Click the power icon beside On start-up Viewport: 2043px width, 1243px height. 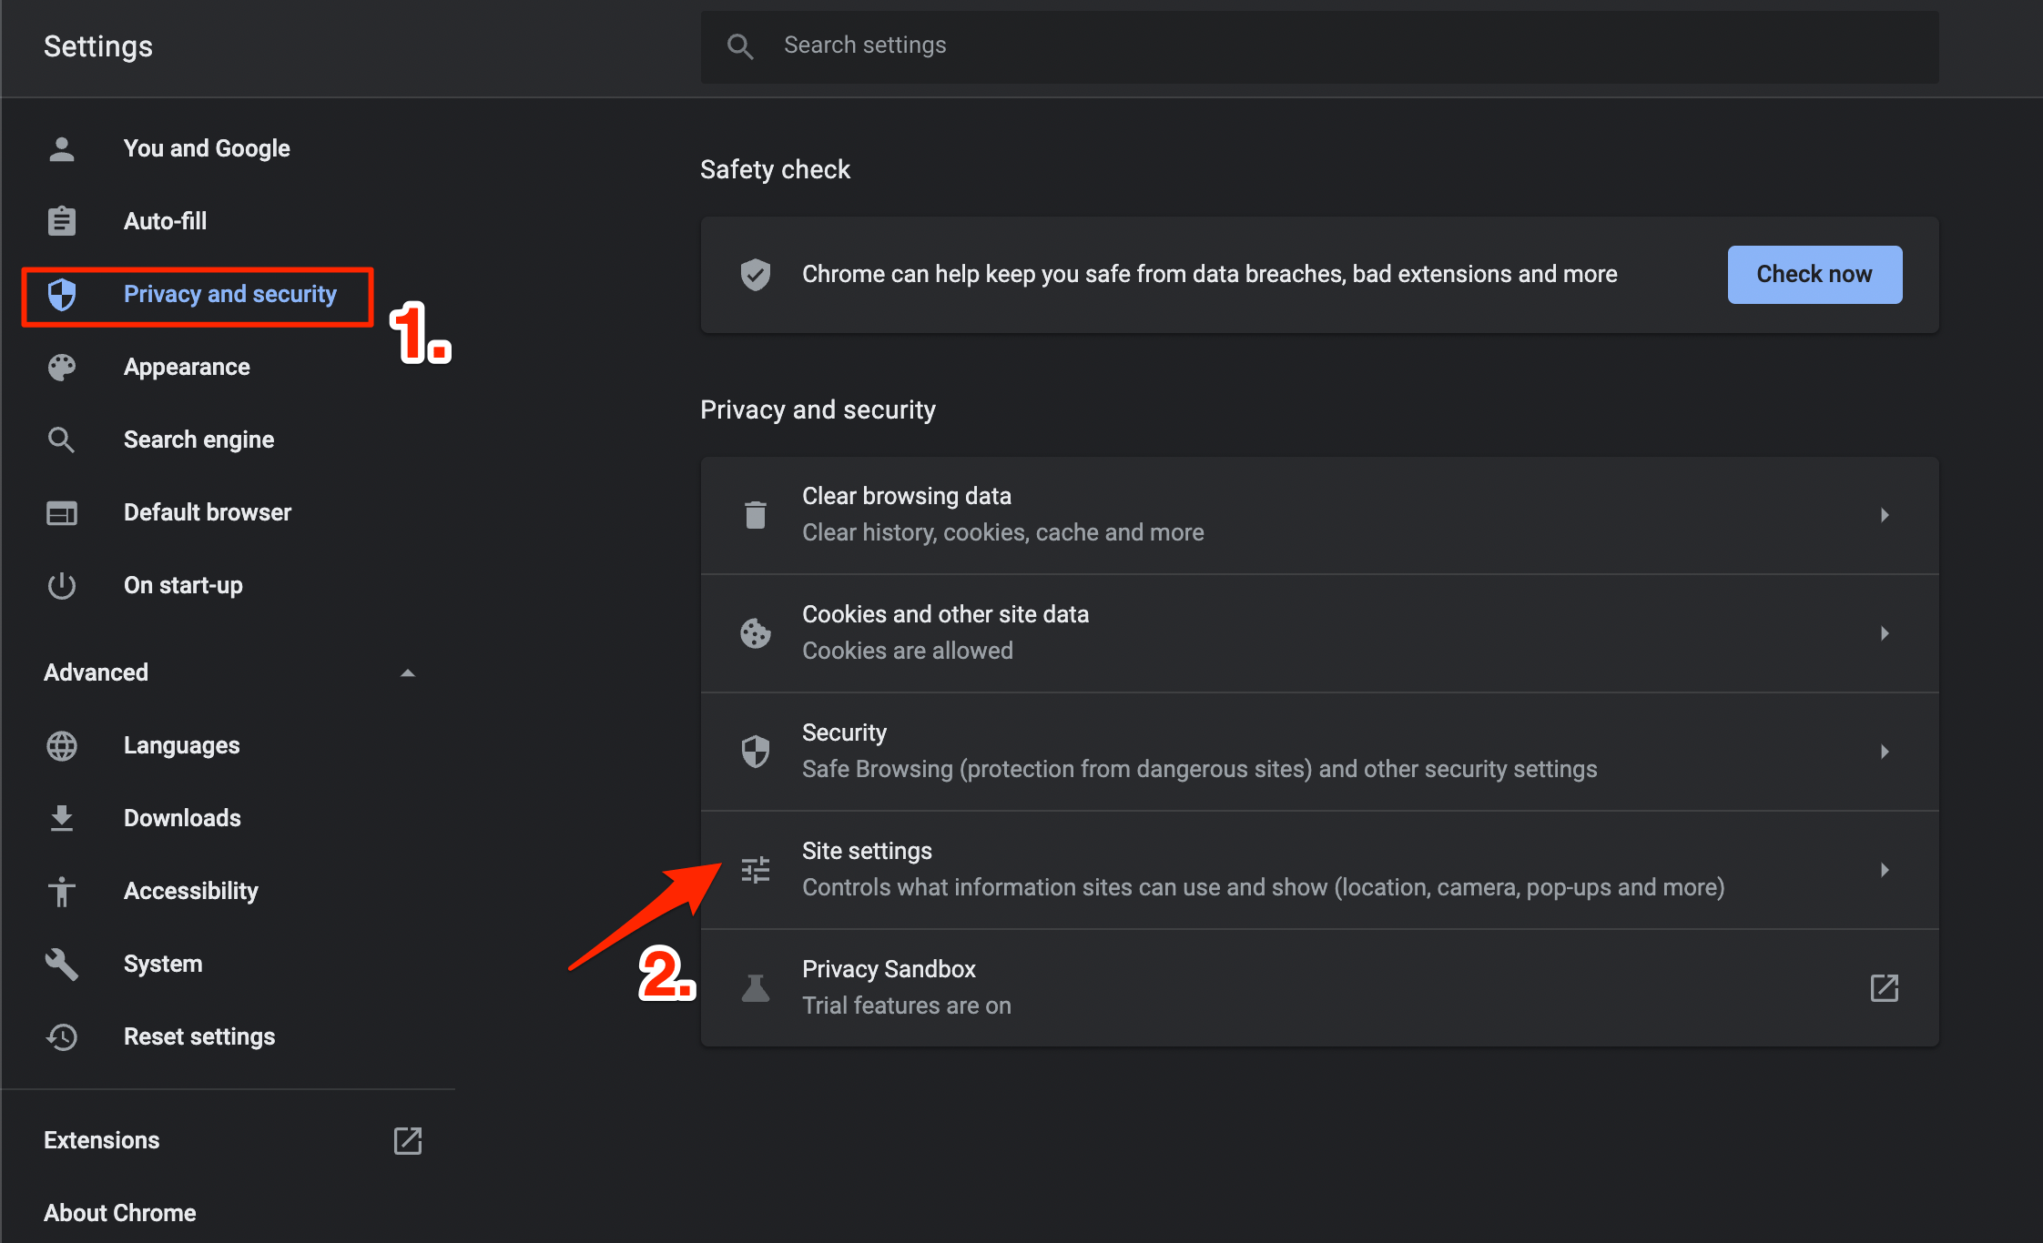pos(62,585)
